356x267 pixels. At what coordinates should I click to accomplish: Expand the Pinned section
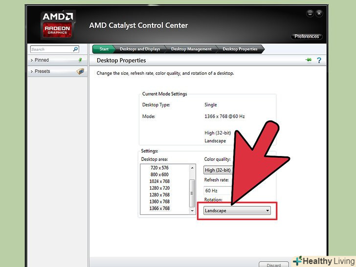point(57,60)
